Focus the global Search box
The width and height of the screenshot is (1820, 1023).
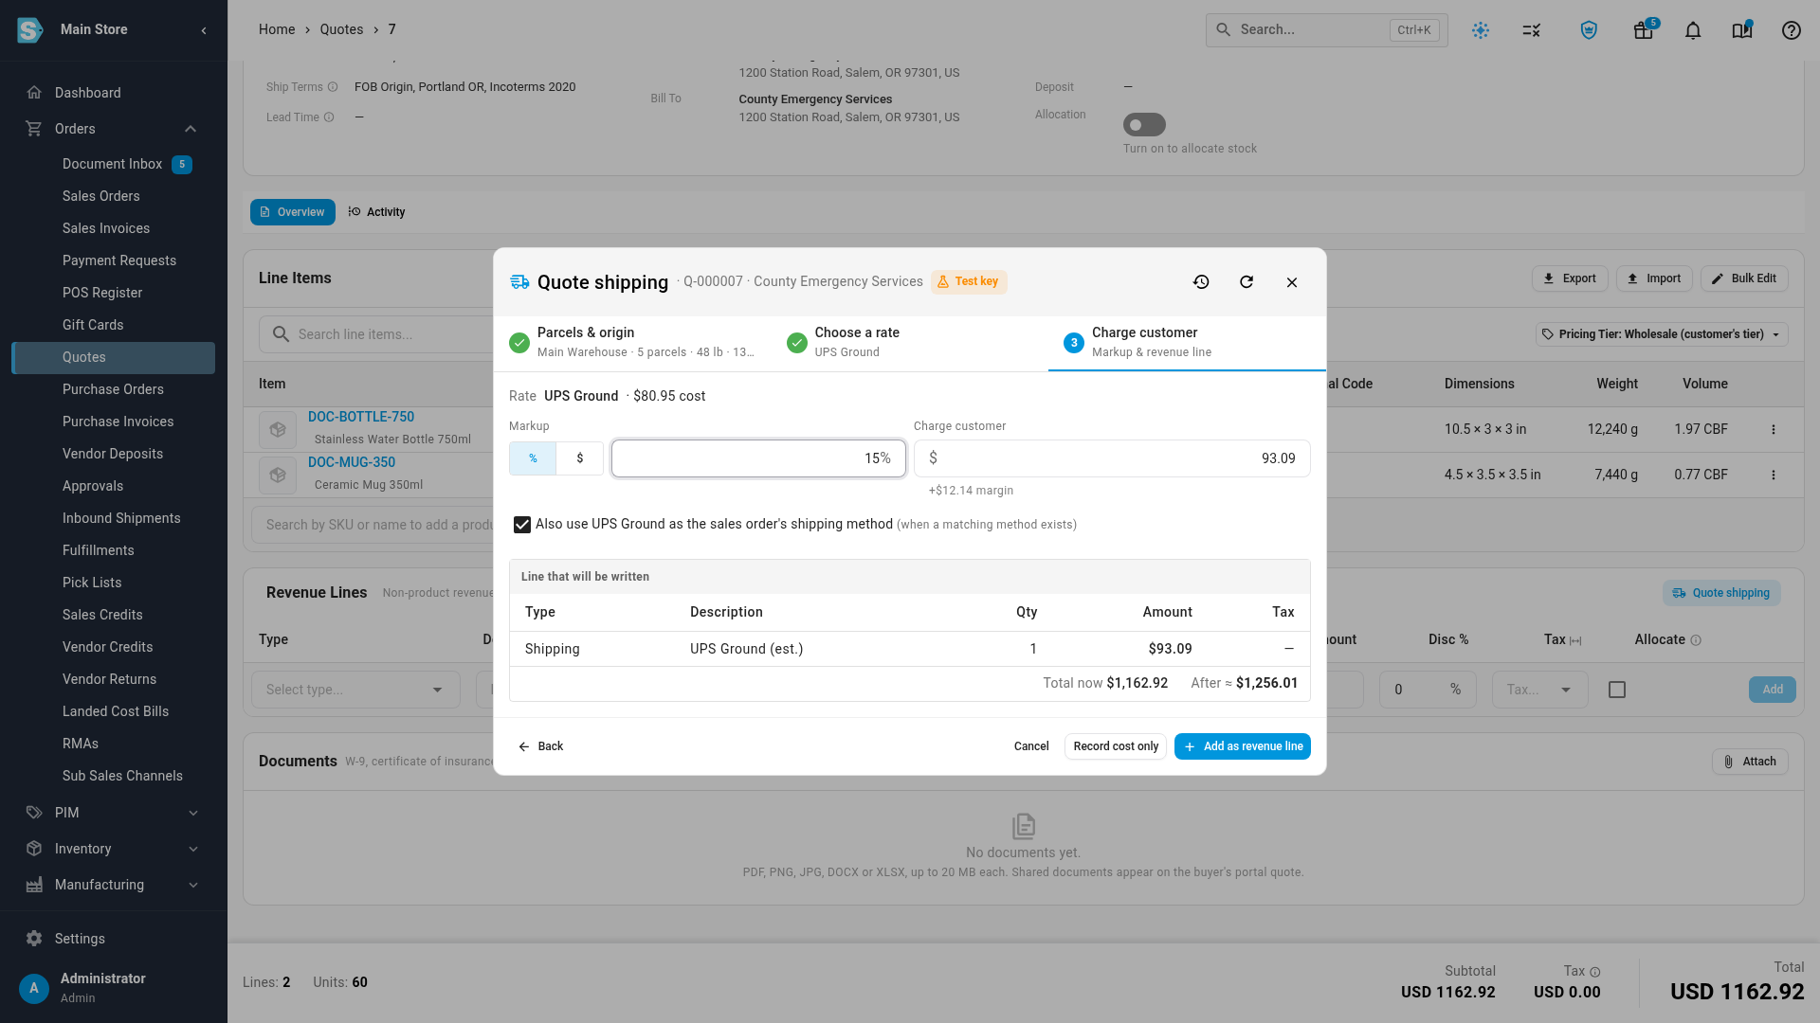pyautogui.click(x=1326, y=30)
